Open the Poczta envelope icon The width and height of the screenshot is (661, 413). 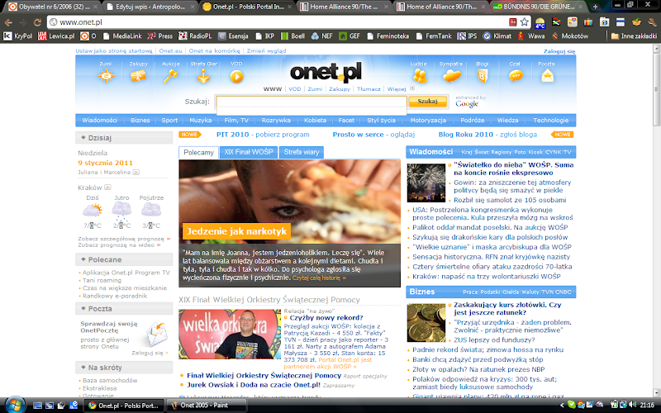547,76
